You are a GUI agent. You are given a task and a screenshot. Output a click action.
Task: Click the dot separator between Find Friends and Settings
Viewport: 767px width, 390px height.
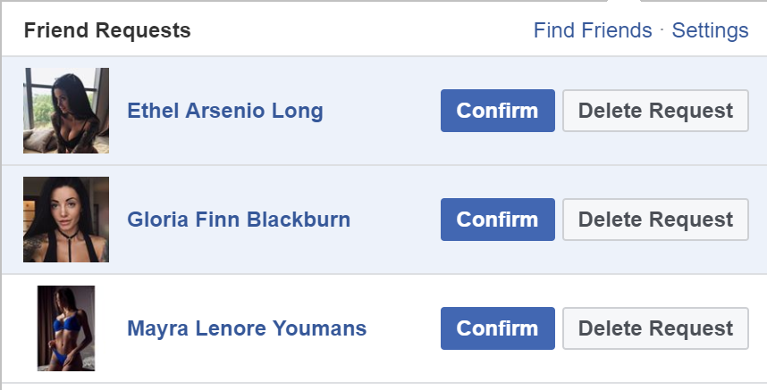pyautogui.click(x=662, y=29)
